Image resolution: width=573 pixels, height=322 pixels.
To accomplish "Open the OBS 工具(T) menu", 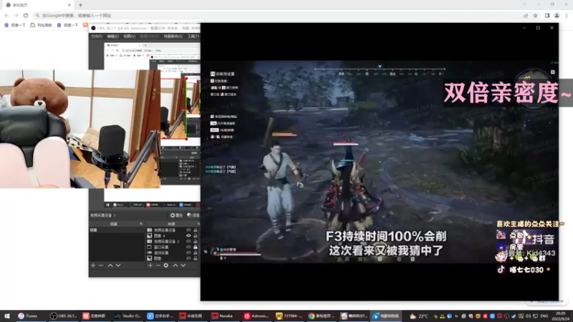I will tap(193, 36).
